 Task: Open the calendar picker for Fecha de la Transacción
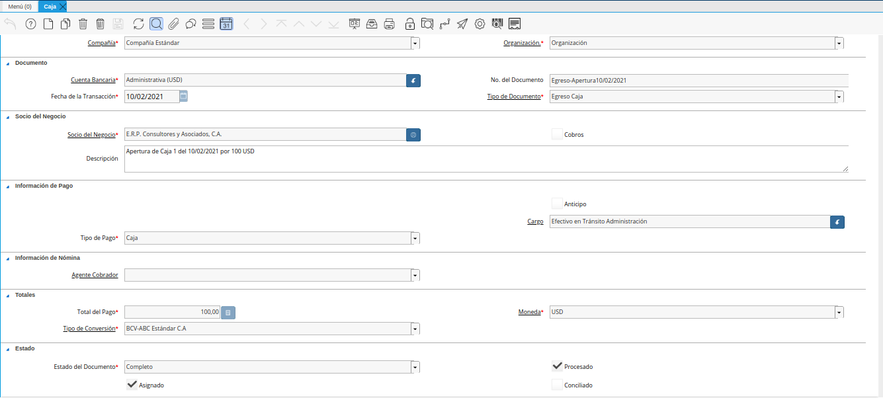pos(184,96)
